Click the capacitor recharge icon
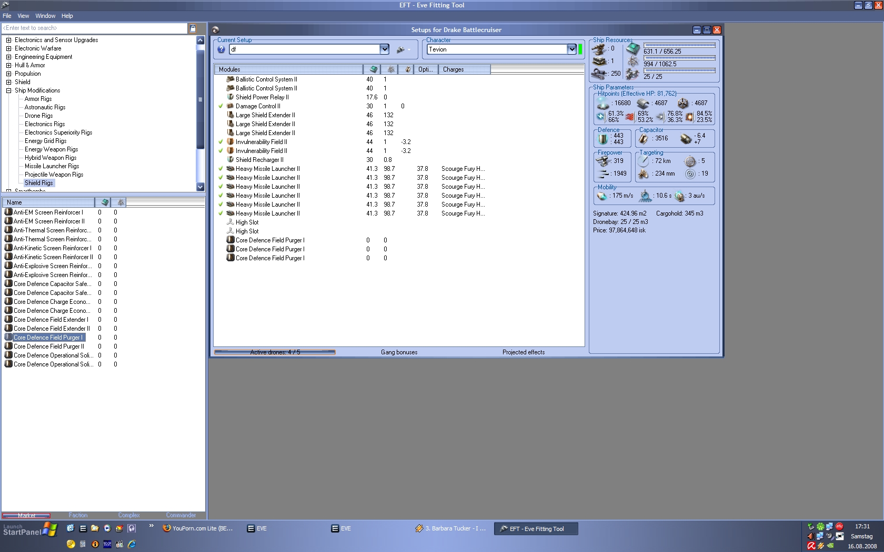Image resolution: width=884 pixels, height=552 pixels. pos(686,139)
